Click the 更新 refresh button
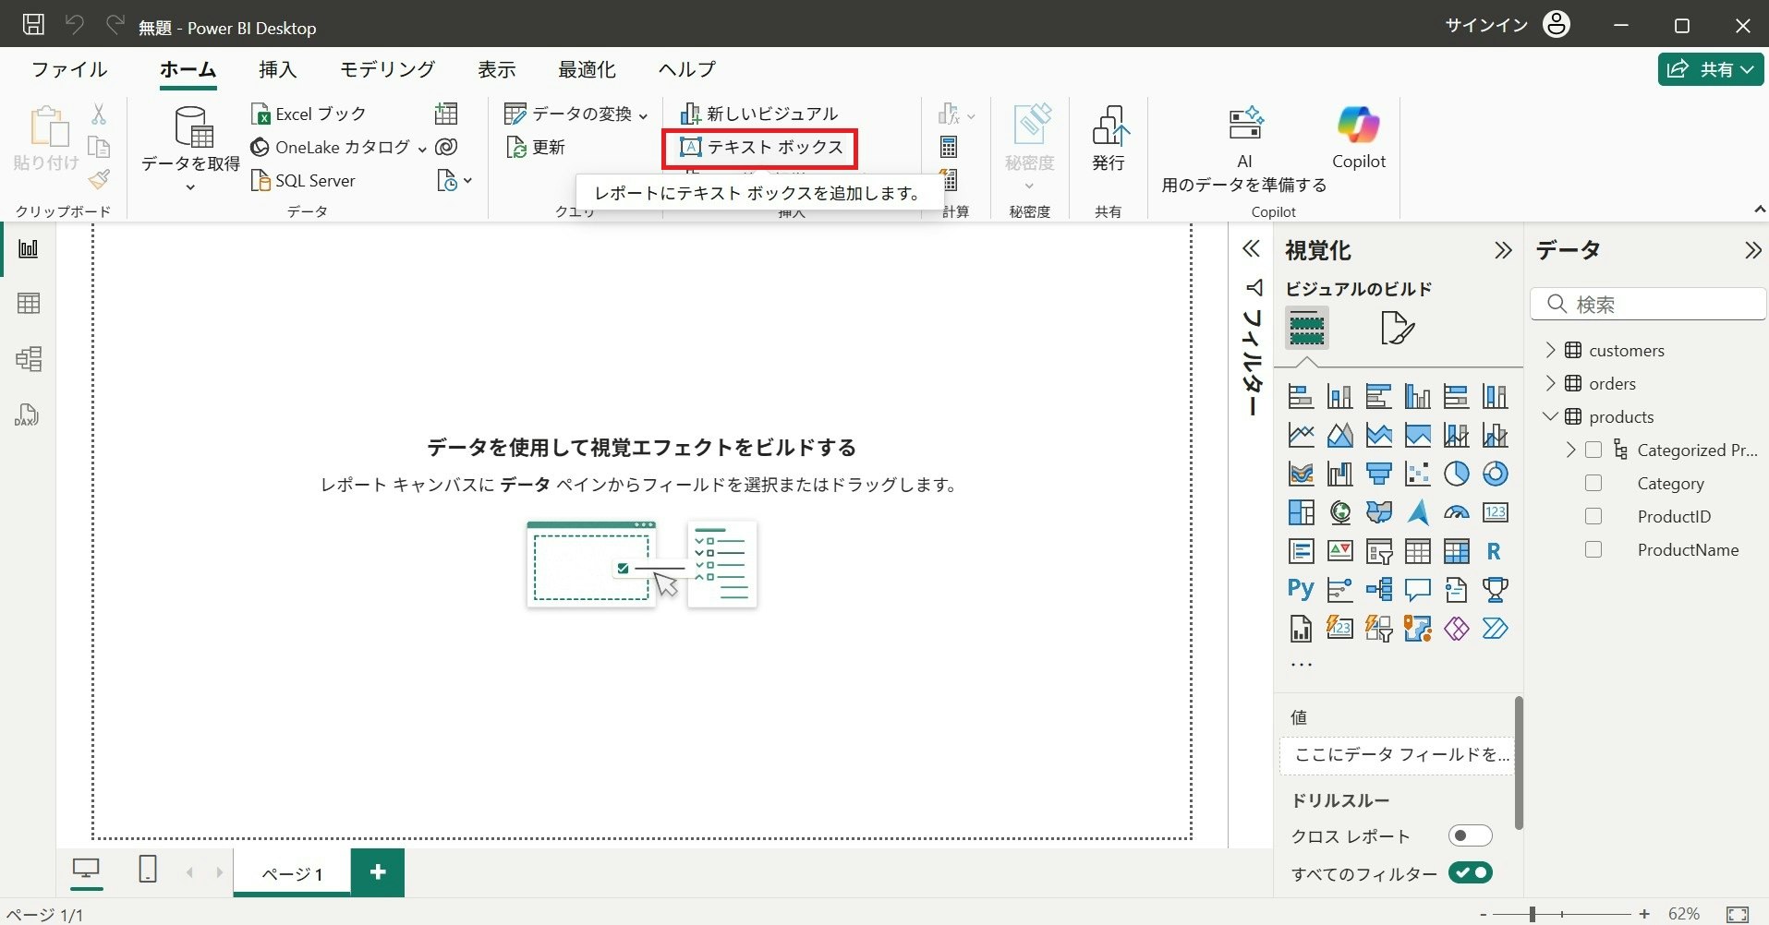The width and height of the screenshot is (1769, 925). [x=536, y=148]
